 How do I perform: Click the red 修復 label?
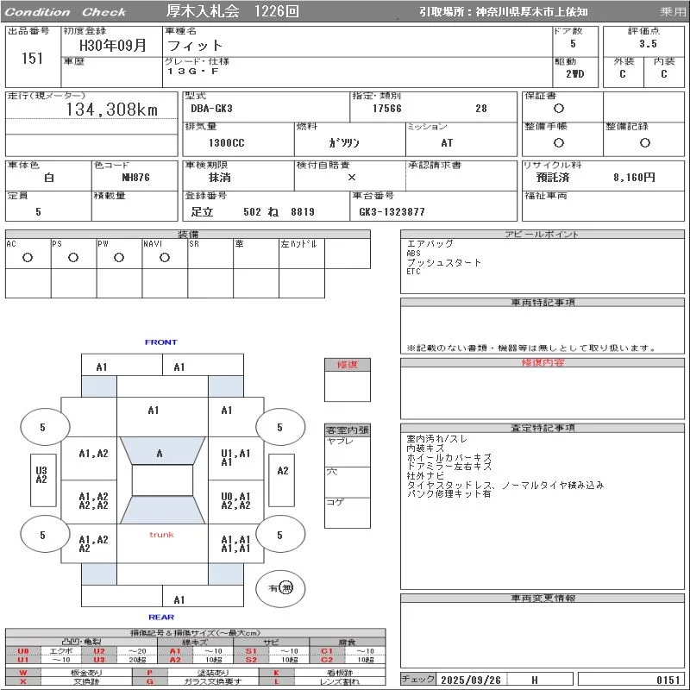pos(348,365)
